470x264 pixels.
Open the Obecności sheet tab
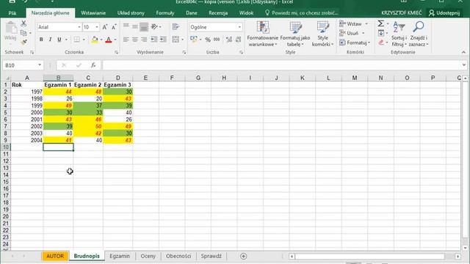point(178,256)
